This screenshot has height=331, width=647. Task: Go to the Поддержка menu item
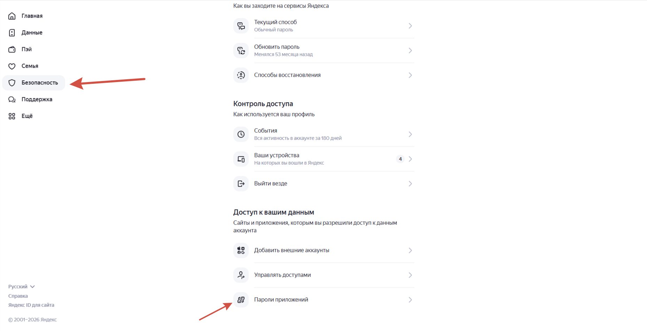click(x=37, y=99)
